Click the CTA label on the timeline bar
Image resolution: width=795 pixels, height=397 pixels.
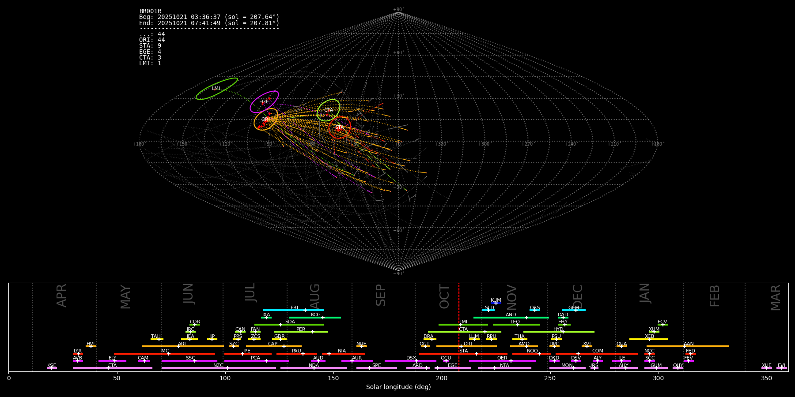pyautogui.click(x=463, y=330)
